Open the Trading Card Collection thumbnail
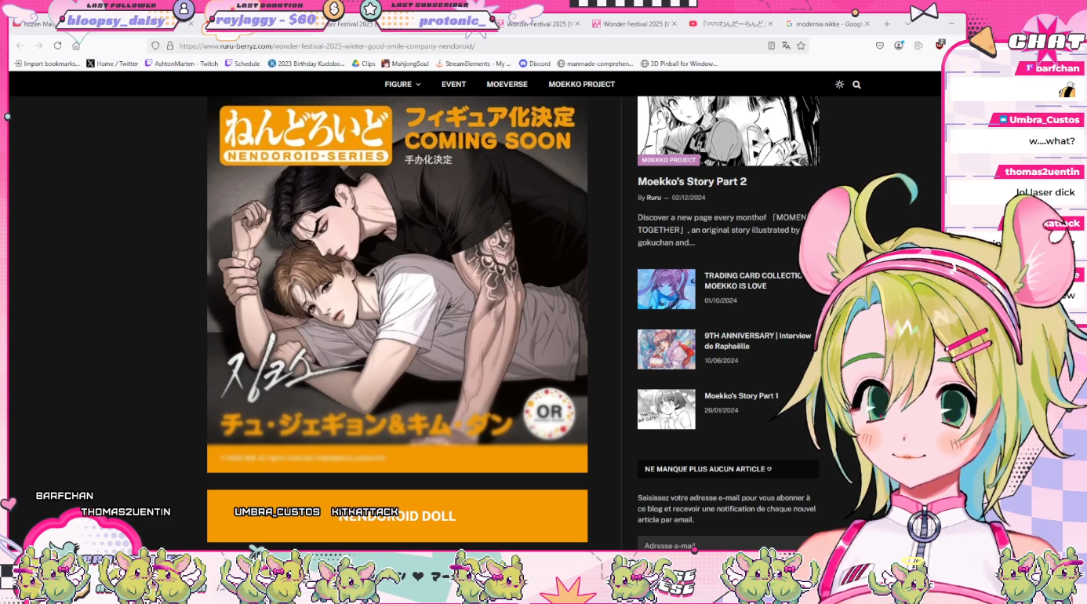Image resolution: width=1087 pixels, height=604 pixels. click(667, 289)
